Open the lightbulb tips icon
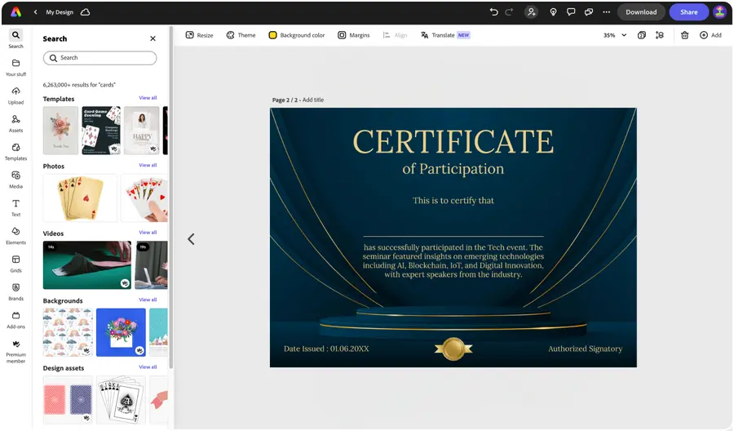 (x=553, y=12)
